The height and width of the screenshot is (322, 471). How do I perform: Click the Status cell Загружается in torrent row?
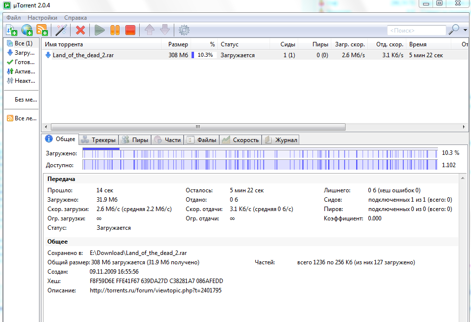pos(237,55)
